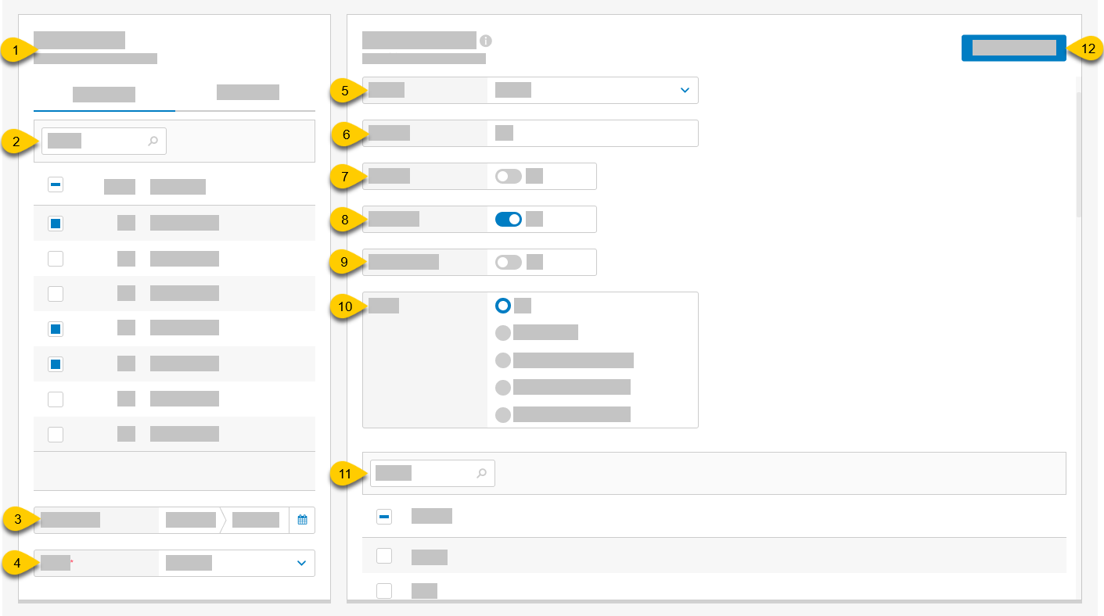Open the required dropdown at callout 4

click(301, 563)
